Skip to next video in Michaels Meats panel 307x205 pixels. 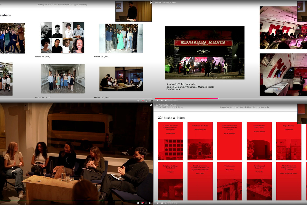(x=162, y=101)
